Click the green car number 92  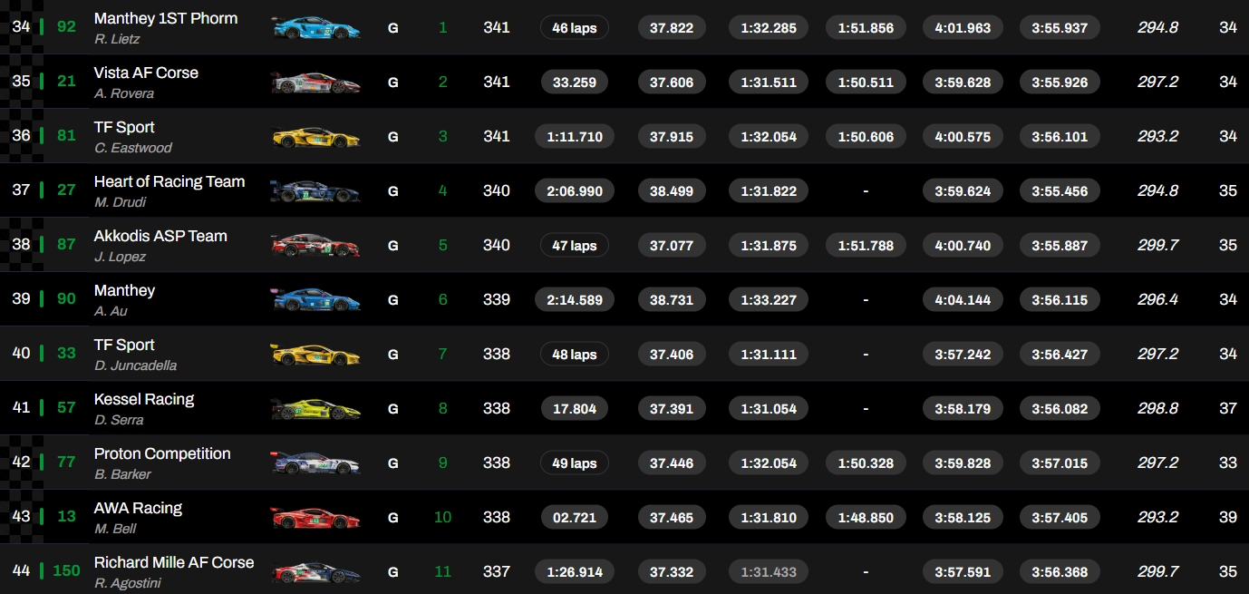66,27
